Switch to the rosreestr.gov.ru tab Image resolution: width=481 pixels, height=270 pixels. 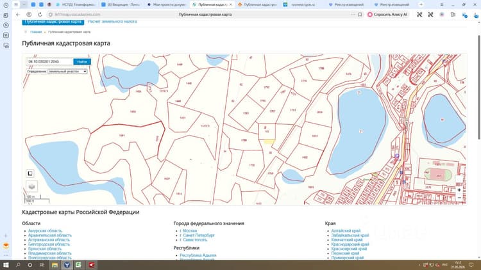coord(303,4)
